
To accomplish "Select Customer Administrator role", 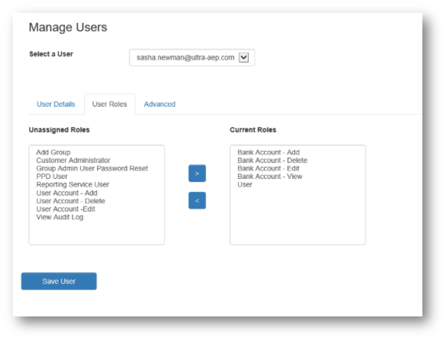I will [x=73, y=160].
